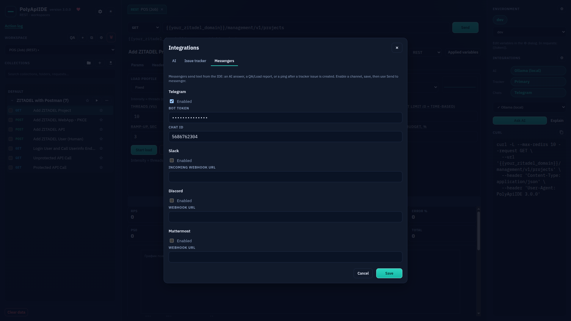Close the Integrations dialog with X
The height and width of the screenshot is (321, 571).
(397, 48)
